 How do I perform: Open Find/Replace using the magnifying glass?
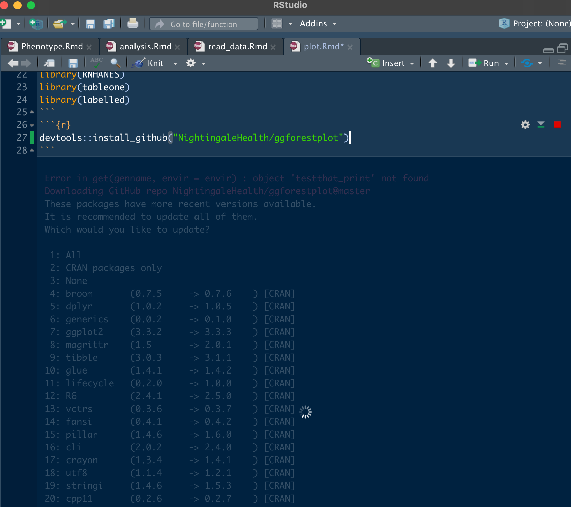(116, 63)
